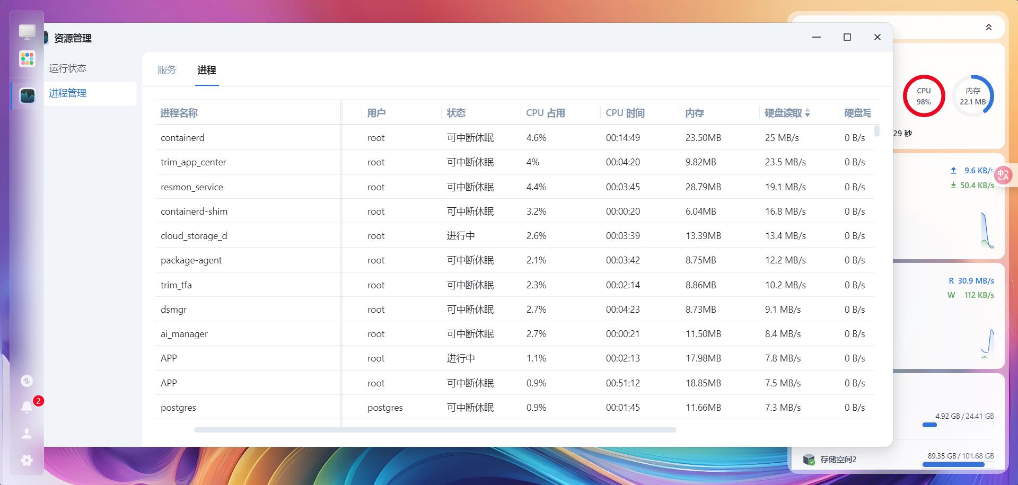
Task: Click the translate bubble icon at right edge
Action: pyautogui.click(x=1003, y=175)
